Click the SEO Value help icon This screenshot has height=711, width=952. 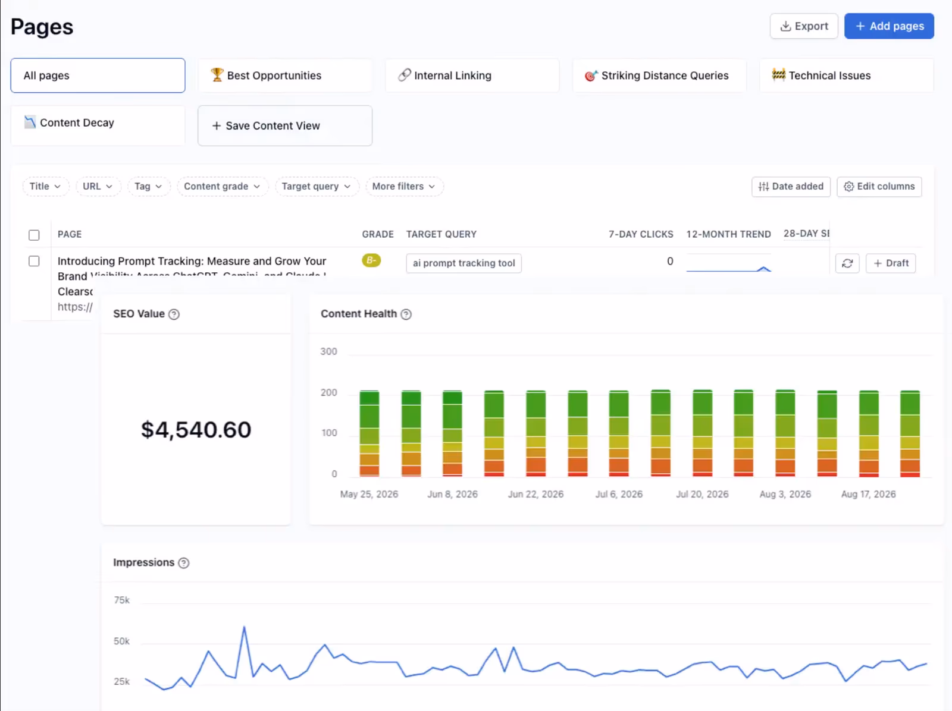pos(174,314)
